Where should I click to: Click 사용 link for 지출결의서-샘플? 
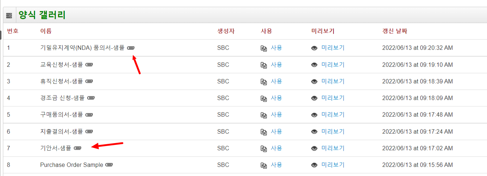click(276, 132)
